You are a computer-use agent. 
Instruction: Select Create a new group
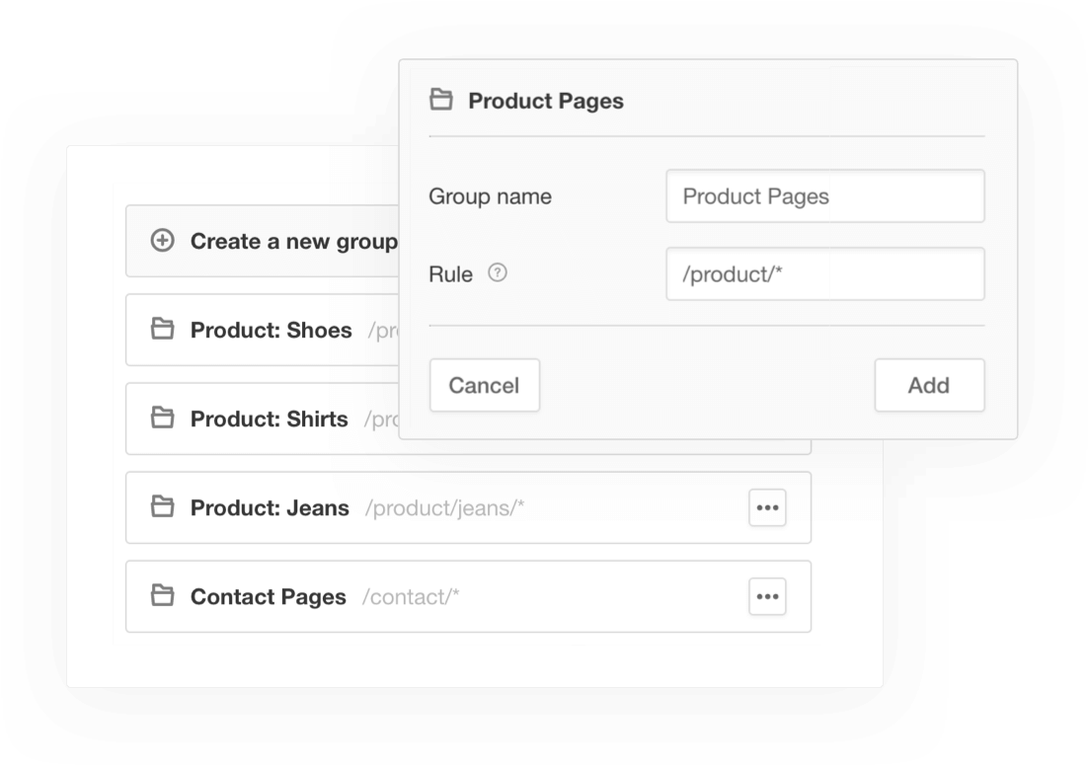click(x=293, y=242)
